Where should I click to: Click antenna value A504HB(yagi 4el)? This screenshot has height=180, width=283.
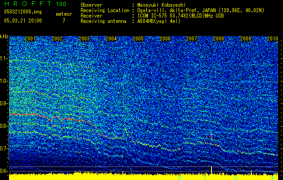click(159, 21)
